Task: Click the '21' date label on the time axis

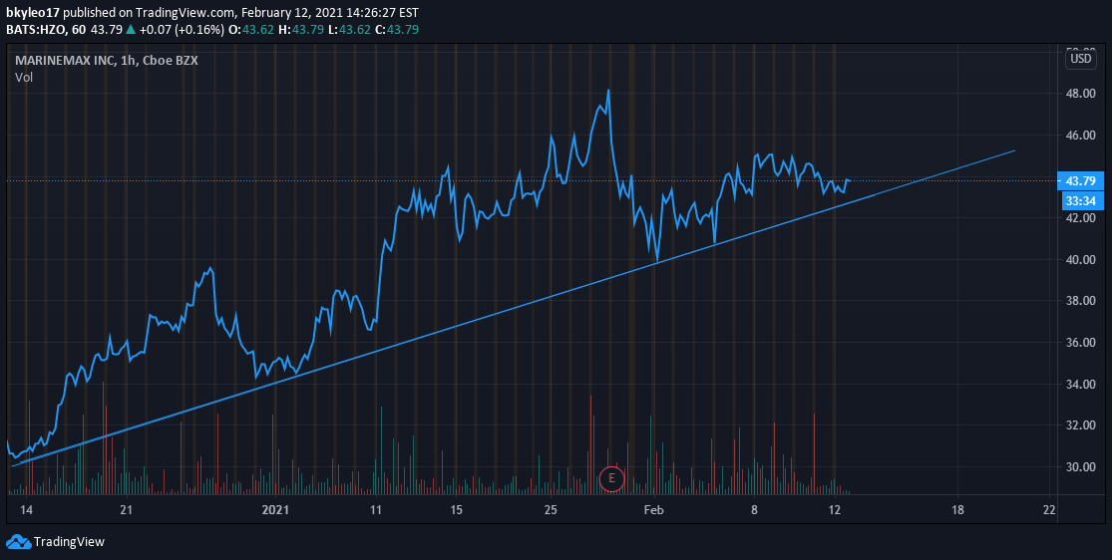Action: click(127, 509)
